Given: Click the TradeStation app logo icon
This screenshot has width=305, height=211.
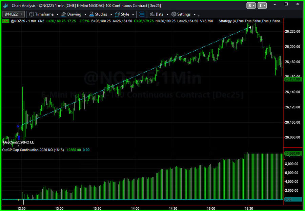Looking at the screenshot, I should click(6, 6).
